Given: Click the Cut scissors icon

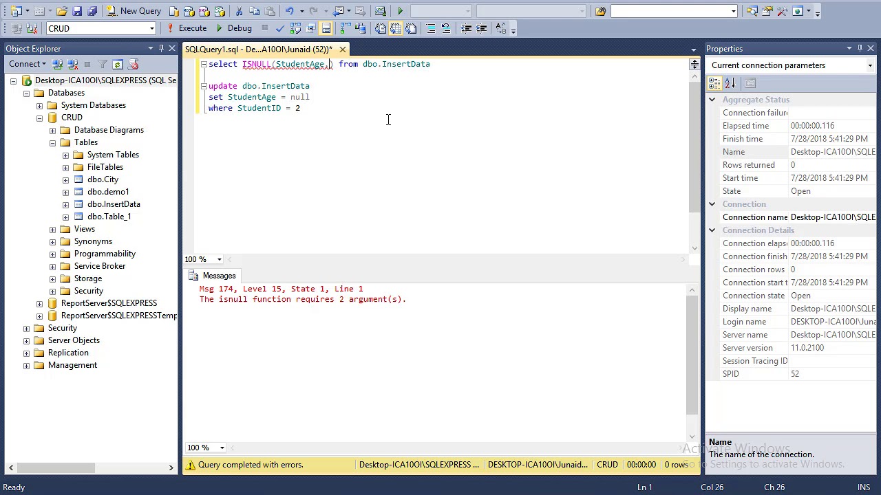Looking at the screenshot, I should (x=239, y=11).
